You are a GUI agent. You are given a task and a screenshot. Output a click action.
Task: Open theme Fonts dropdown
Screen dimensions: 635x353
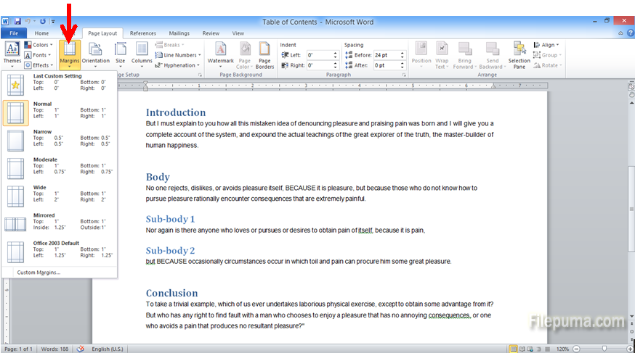point(38,55)
